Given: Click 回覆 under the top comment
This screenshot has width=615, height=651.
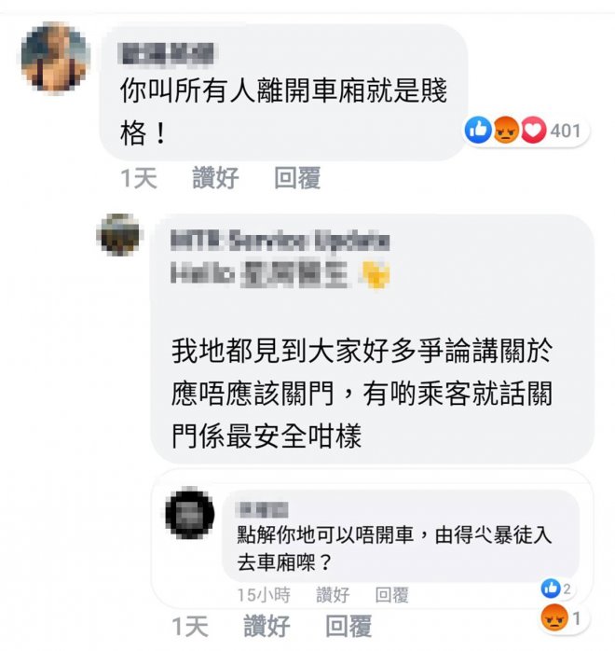Looking at the screenshot, I should pyautogui.click(x=297, y=178).
